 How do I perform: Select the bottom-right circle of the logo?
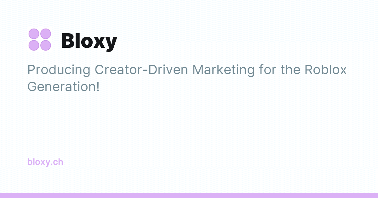pyautogui.click(x=46, y=46)
